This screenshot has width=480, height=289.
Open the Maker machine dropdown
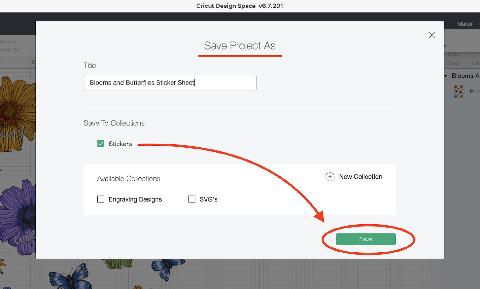tap(467, 24)
